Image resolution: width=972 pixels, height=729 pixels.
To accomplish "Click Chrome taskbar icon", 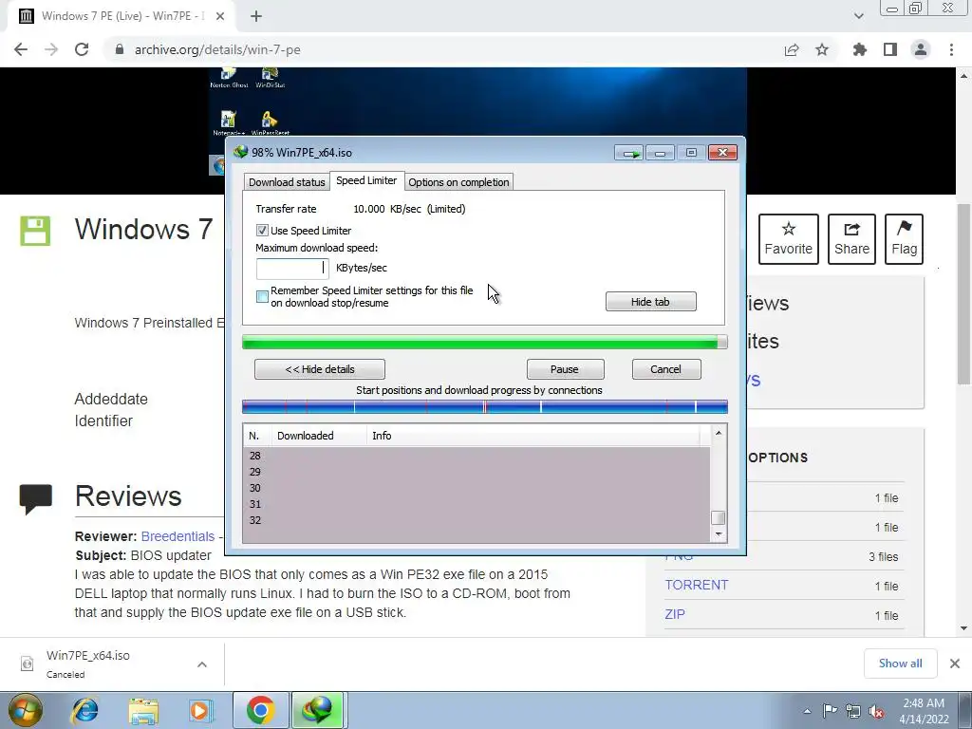I will click(x=260, y=710).
